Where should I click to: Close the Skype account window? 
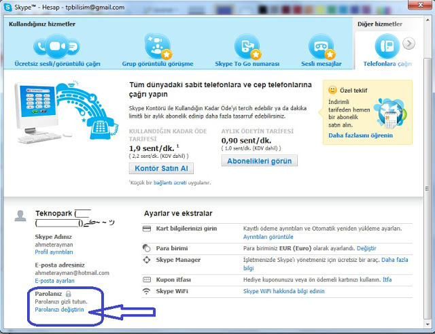click(421, 5)
